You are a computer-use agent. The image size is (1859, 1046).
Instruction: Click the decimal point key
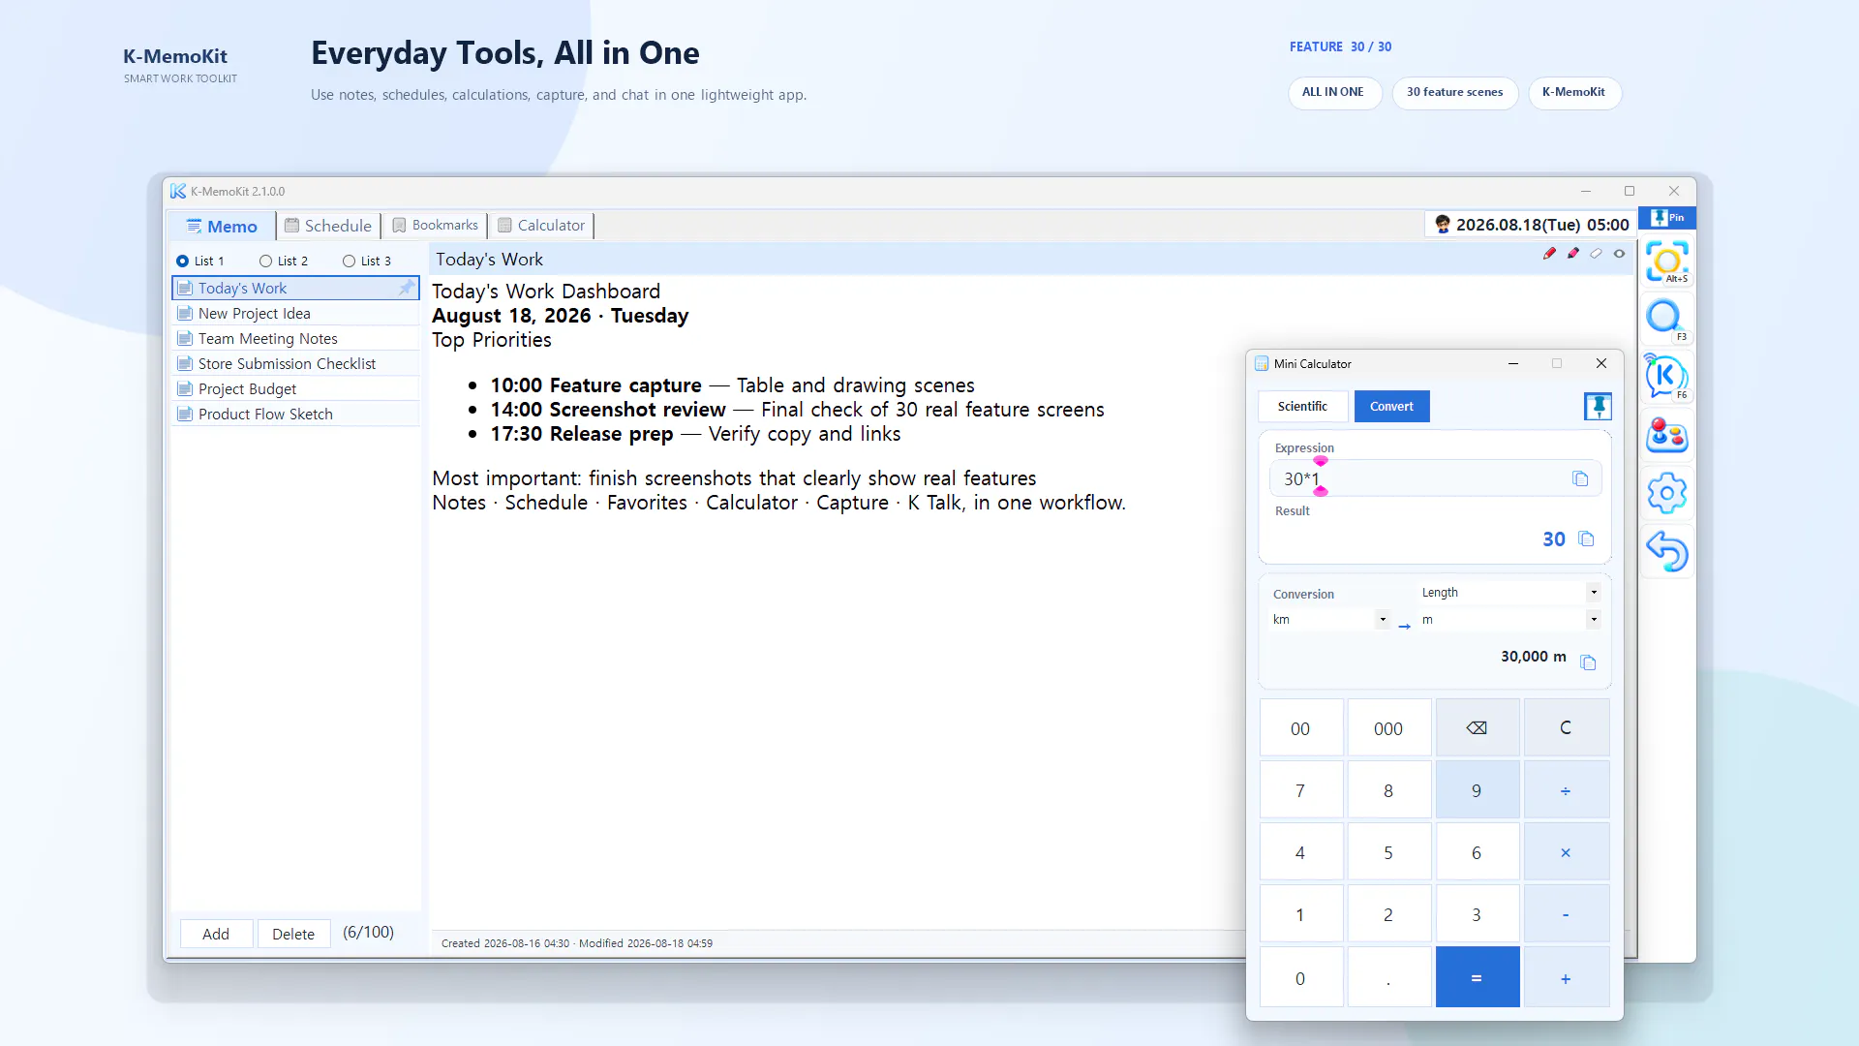tap(1388, 978)
